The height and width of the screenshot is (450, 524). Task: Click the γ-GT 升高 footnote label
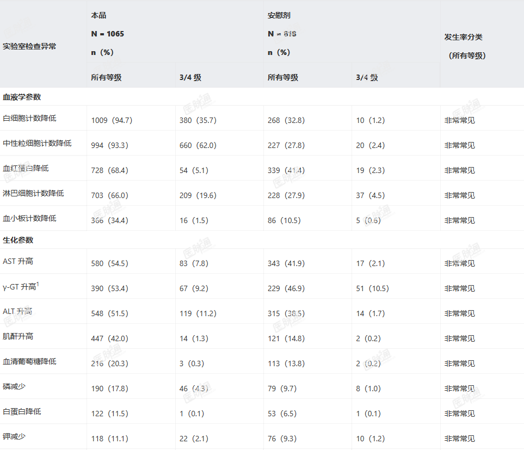[21, 286]
